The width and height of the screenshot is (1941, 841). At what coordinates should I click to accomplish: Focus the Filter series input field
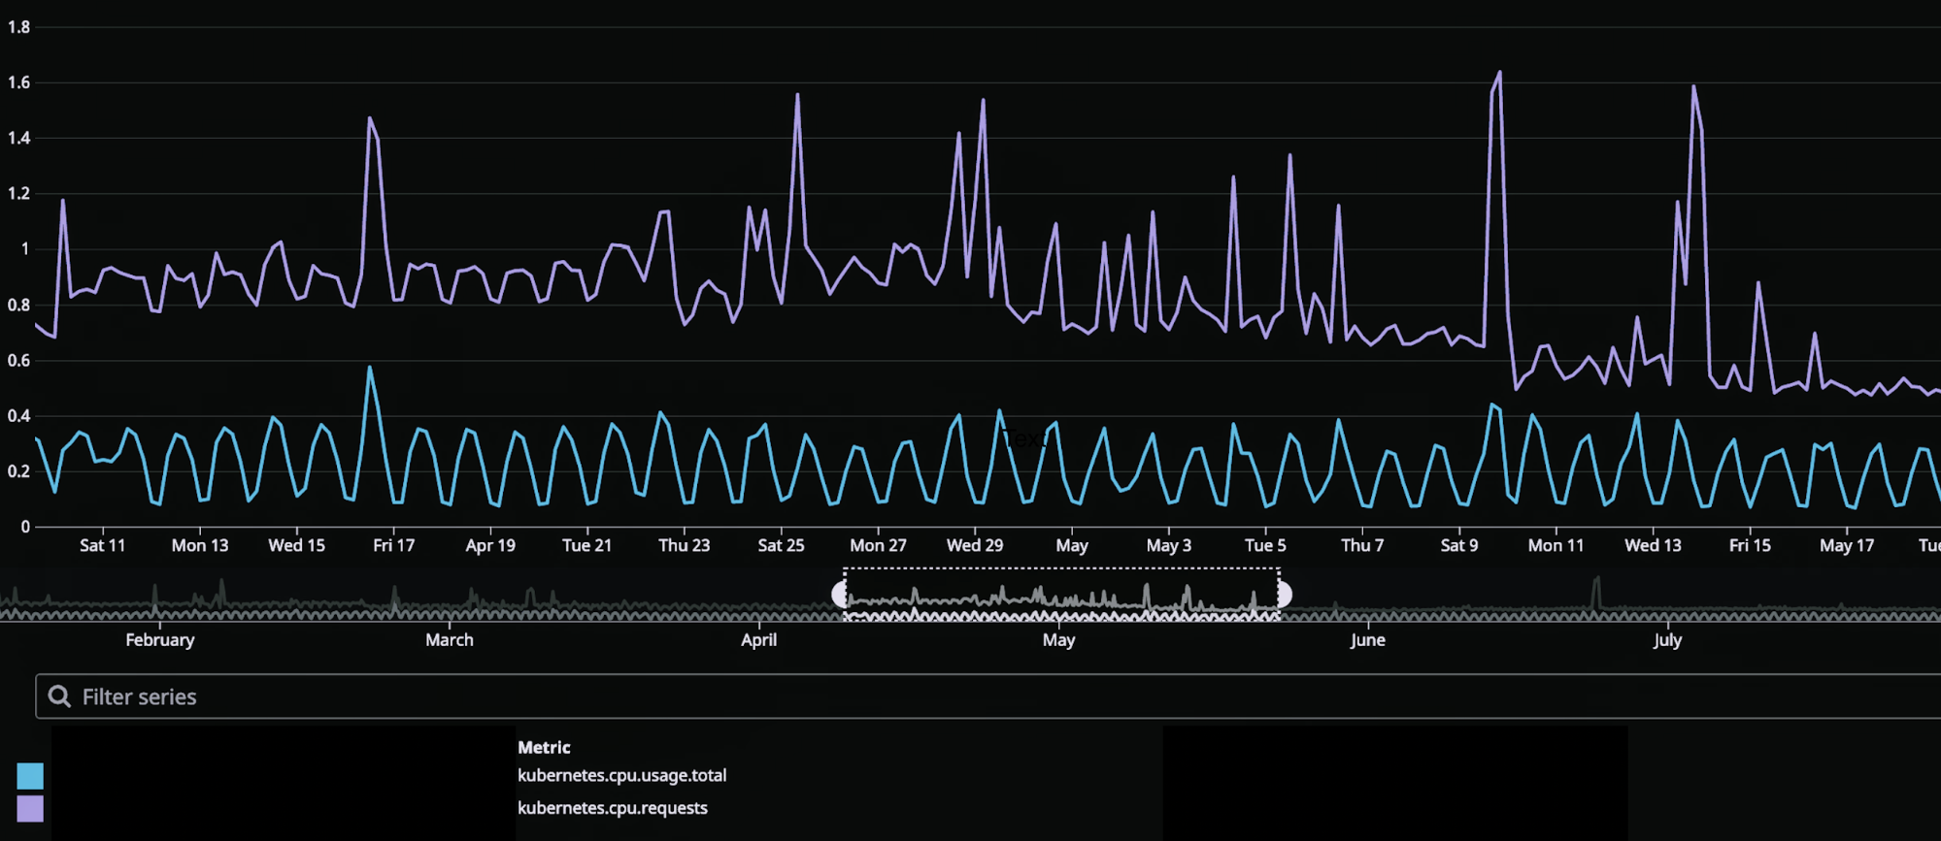[987, 696]
